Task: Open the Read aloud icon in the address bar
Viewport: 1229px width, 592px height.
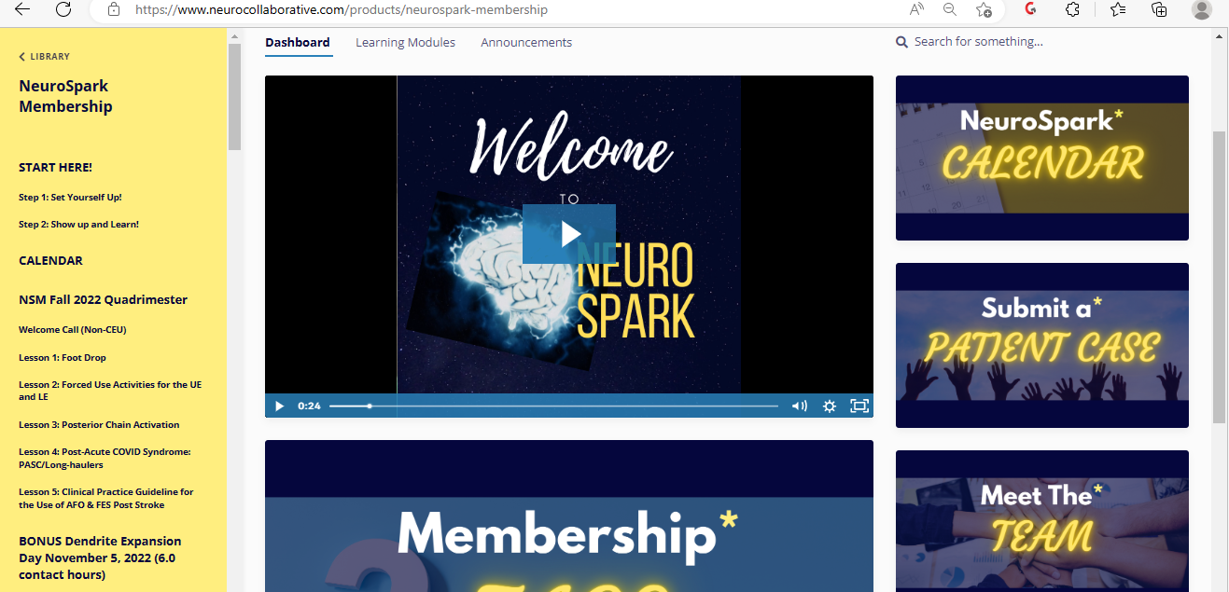Action: pyautogui.click(x=916, y=9)
